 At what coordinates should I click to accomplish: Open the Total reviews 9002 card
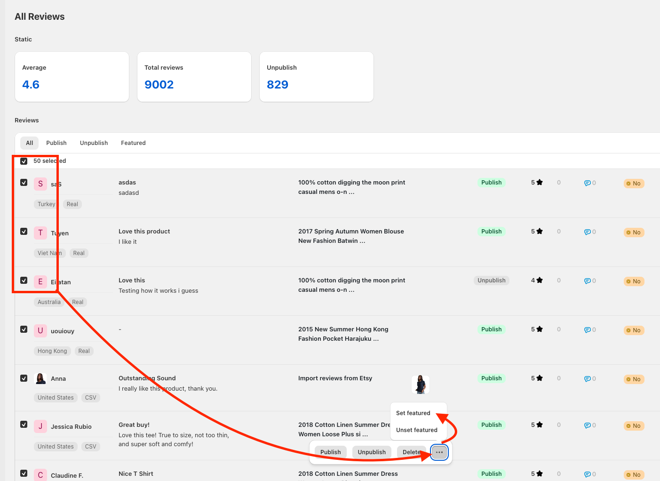pos(194,77)
